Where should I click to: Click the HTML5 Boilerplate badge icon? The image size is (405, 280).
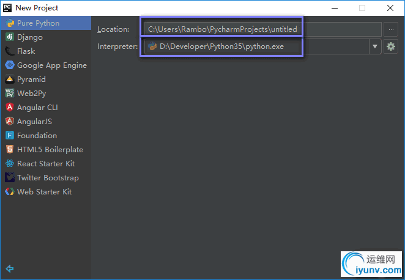pos(10,149)
